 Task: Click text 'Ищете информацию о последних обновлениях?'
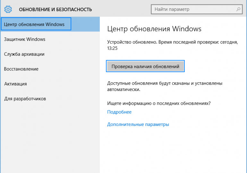click(x=159, y=103)
